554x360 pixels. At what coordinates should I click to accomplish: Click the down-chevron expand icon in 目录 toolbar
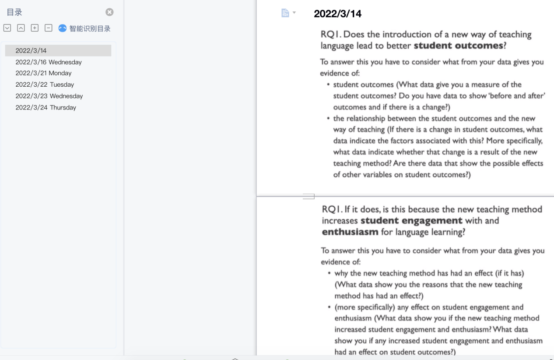[x=7, y=28]
